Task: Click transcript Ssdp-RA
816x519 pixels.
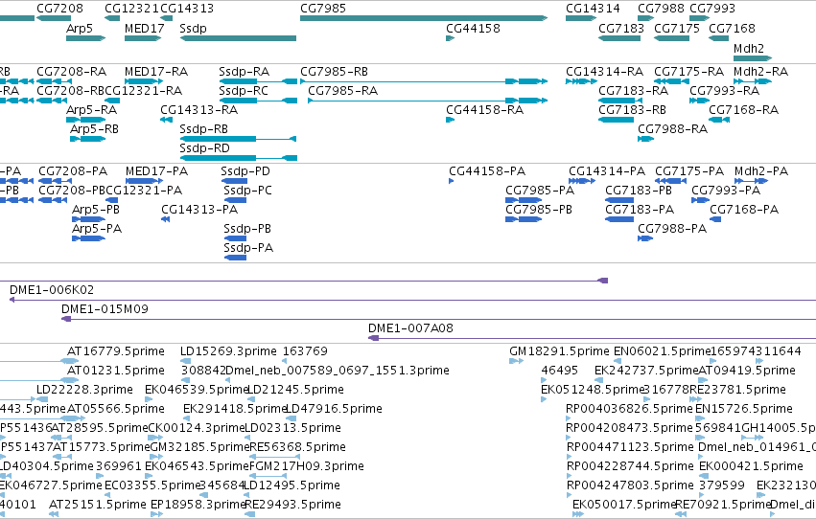Action: [258, 81]
